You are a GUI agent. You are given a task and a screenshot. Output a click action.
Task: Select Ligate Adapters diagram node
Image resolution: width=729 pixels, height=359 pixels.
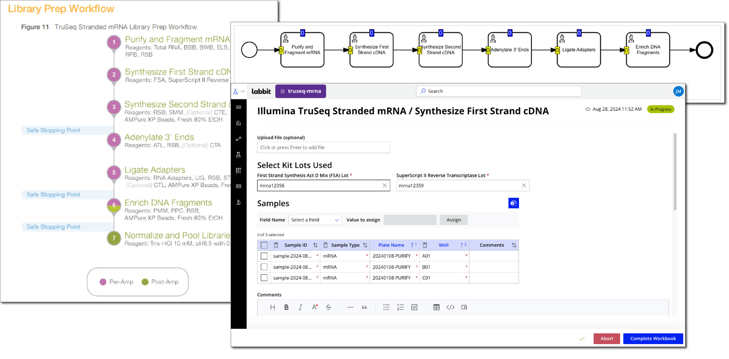[579, 50]
